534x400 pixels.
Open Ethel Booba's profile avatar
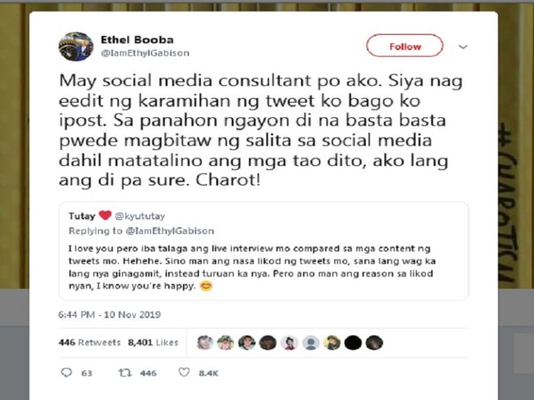click(76, 47)
